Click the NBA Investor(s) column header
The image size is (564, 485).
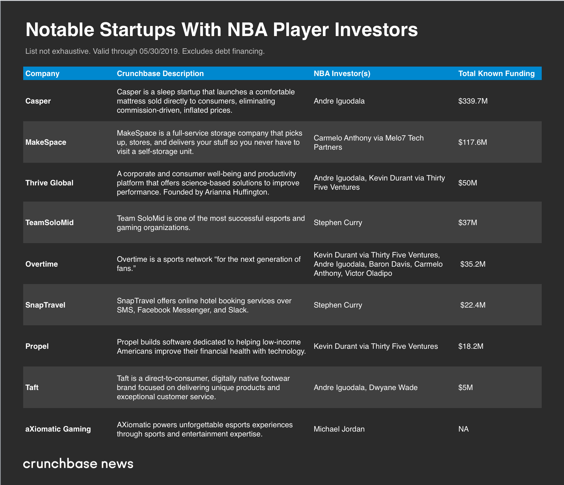[x=342, y=74]
